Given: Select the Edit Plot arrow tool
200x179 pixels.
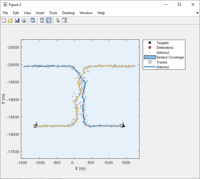Looking at the screenshot, I should click(x=58, y=21).
